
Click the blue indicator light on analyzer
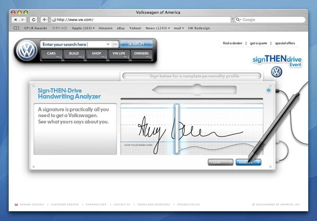click(x=269, y=90)
